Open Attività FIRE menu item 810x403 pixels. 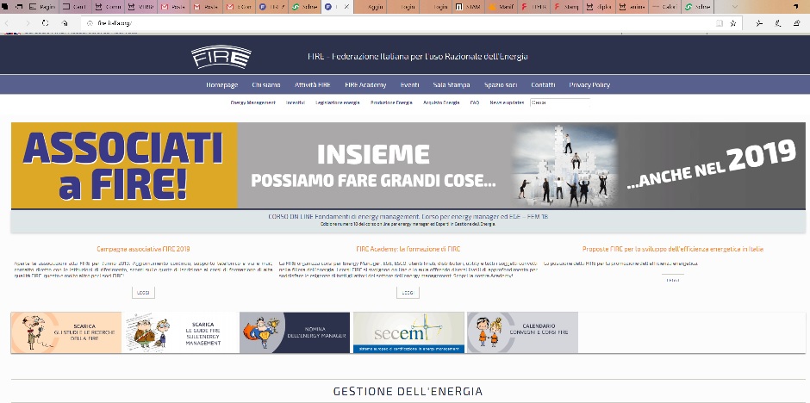pyautogui.click(x=313, y=85)
